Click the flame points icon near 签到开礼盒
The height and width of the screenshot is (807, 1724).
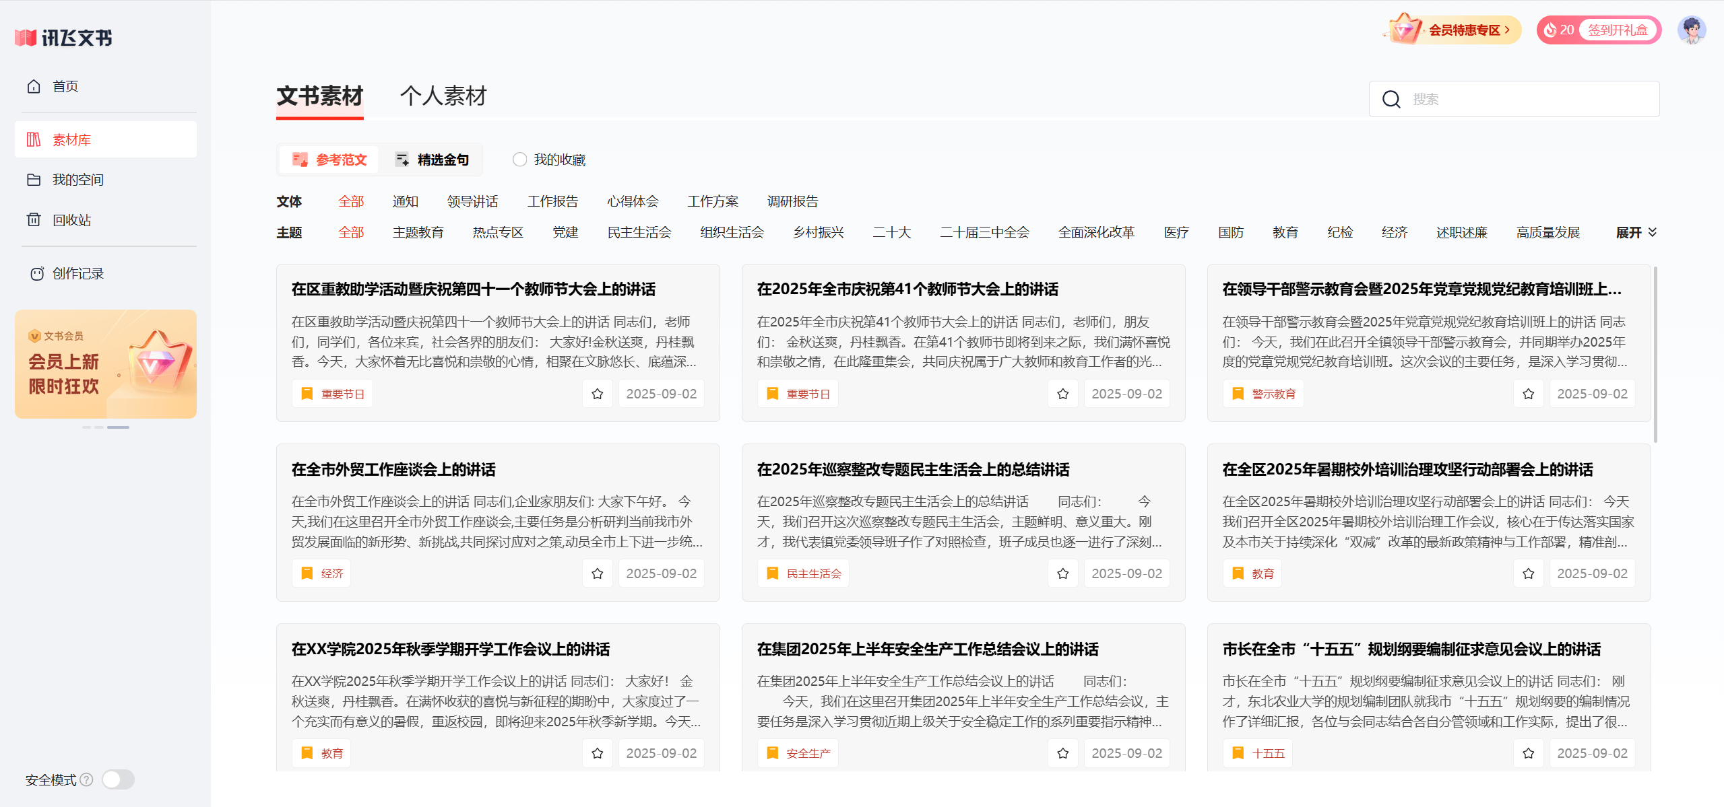click(x=1552, y=29)
